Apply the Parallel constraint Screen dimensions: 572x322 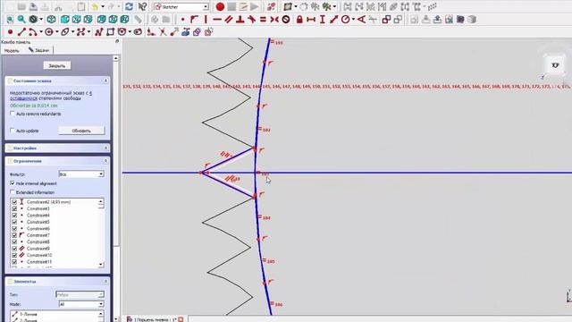click(x=229, y=20)
